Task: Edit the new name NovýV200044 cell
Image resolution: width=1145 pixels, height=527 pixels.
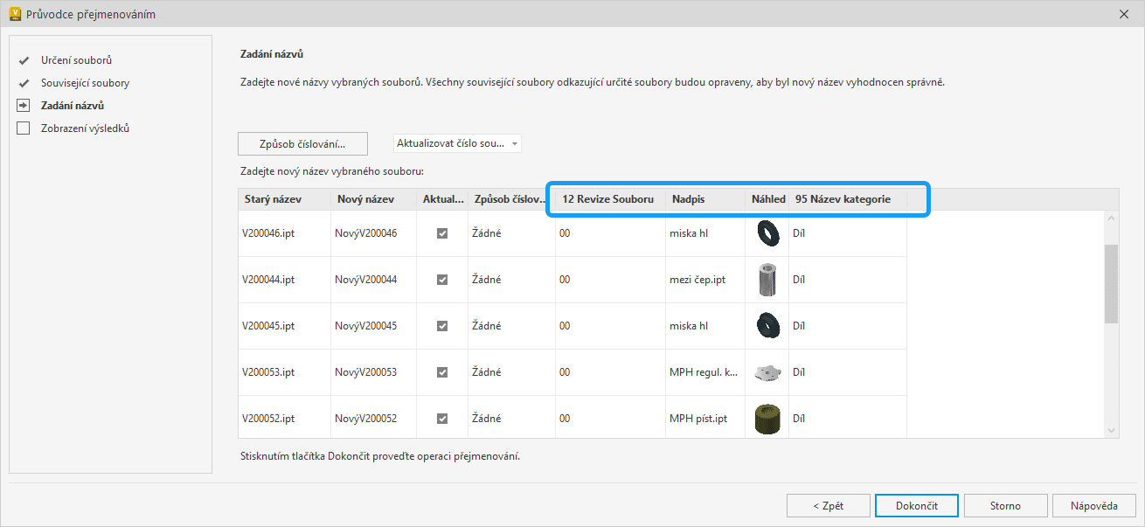Action: [373, 280]
